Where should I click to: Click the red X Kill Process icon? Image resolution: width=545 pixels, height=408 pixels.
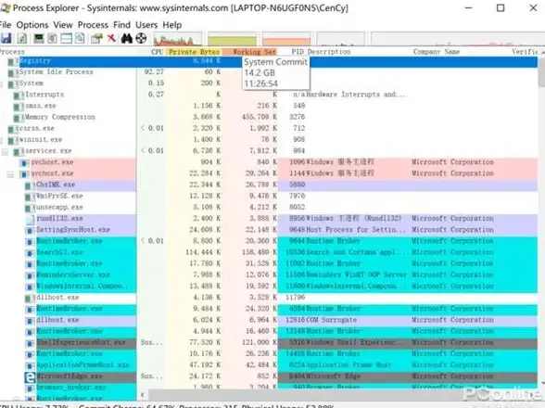111,38
